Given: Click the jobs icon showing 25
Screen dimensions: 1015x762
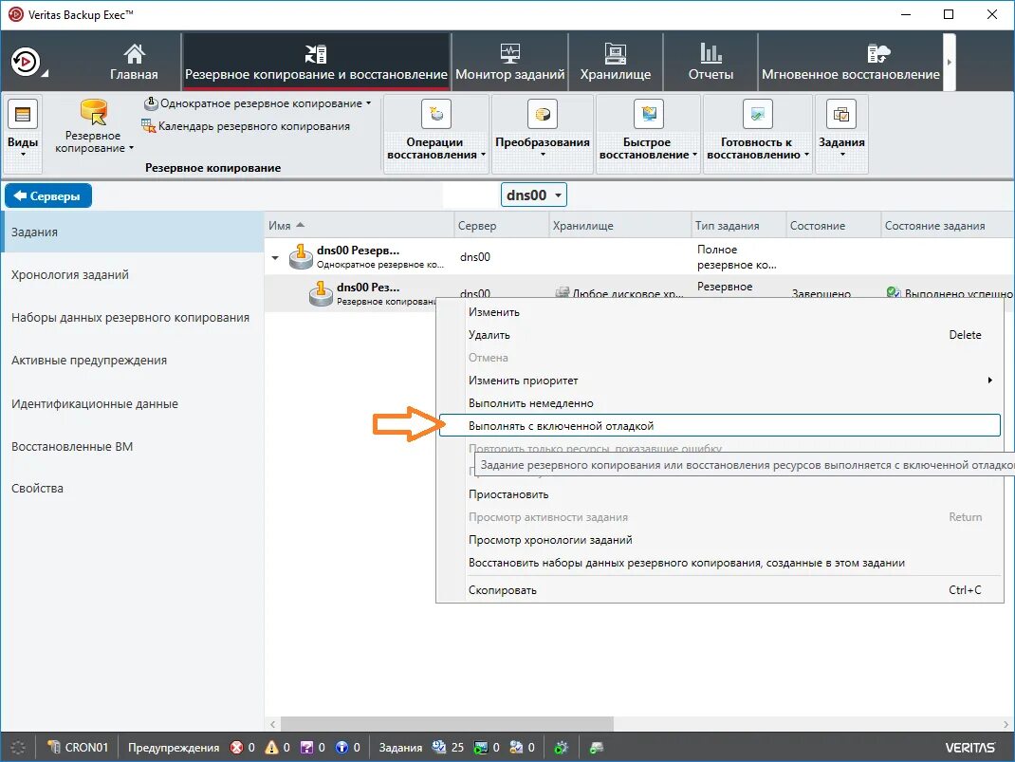Looking at the screenshot, I should pos(439,747).
